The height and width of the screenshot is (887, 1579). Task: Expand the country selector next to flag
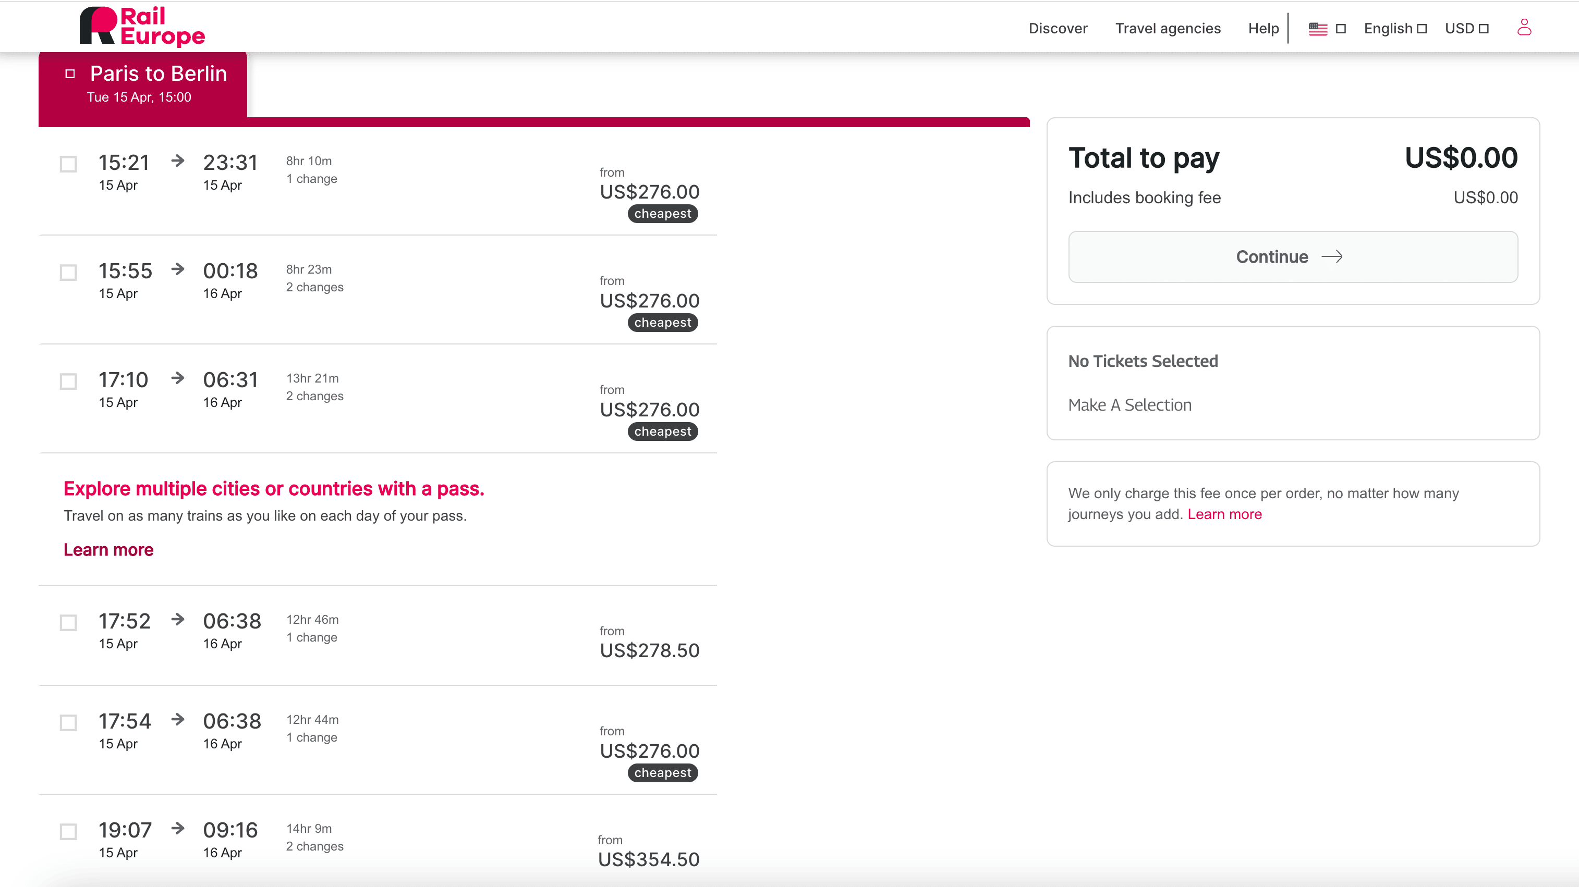1341,29
